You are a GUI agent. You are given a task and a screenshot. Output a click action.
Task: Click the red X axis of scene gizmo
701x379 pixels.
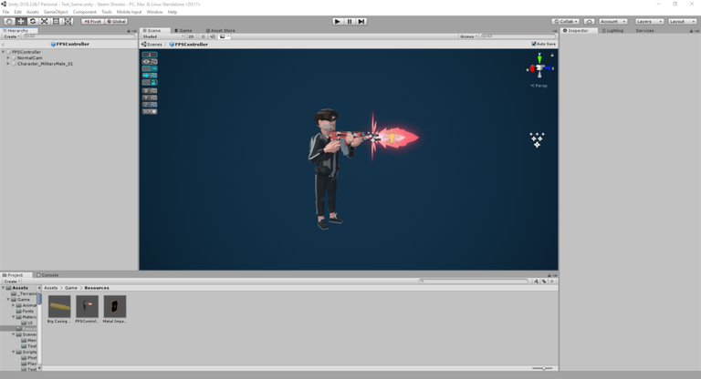click(x=531, y=68)
